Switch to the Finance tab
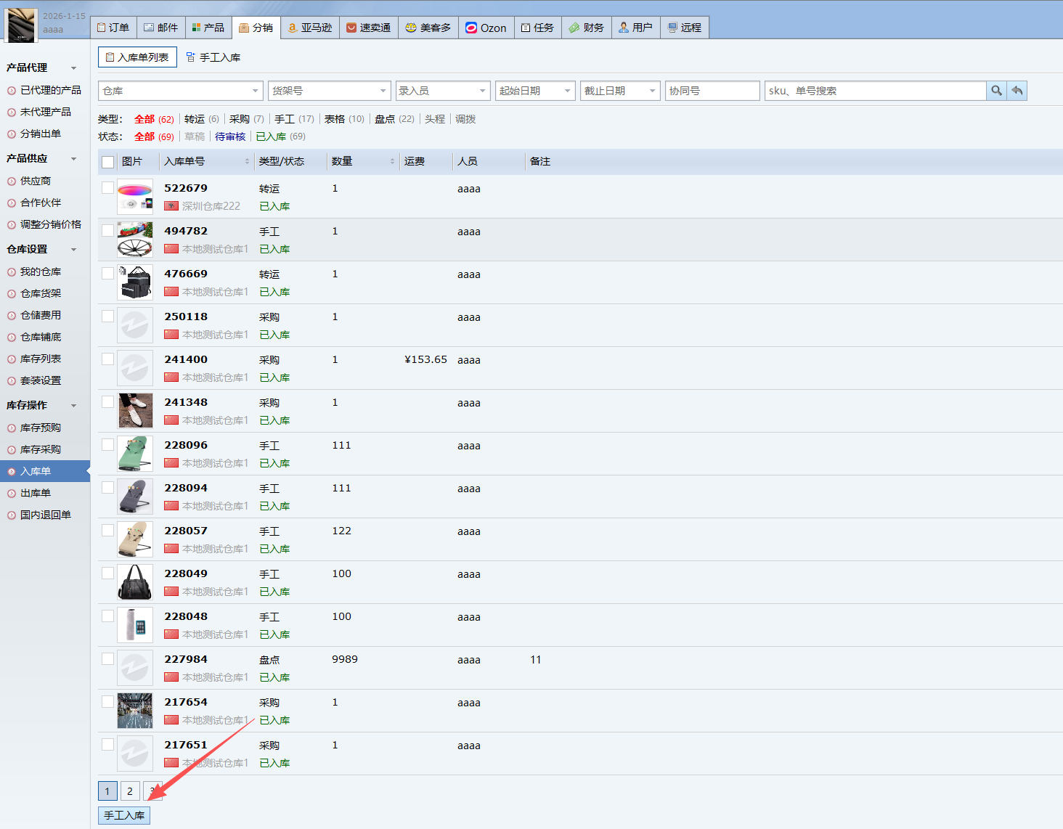The height and width of the screenshot is (829, 1063). [587, 28]
